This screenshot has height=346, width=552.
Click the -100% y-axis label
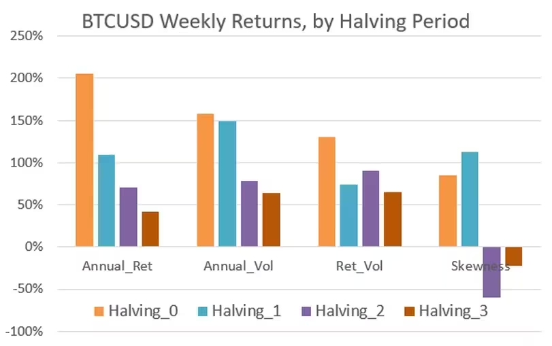(x=25, y=332)
